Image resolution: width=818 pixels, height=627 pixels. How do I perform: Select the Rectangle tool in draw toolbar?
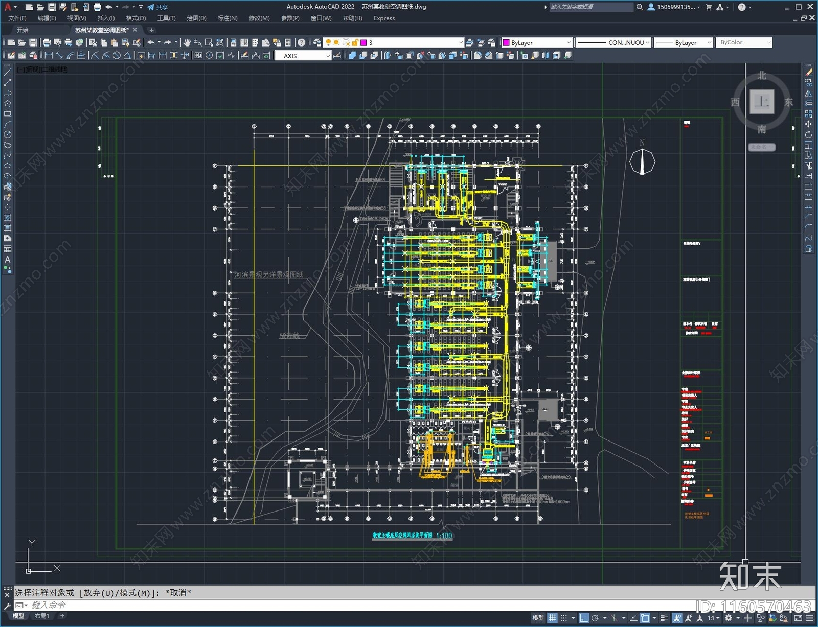click(x=8, y=114)
